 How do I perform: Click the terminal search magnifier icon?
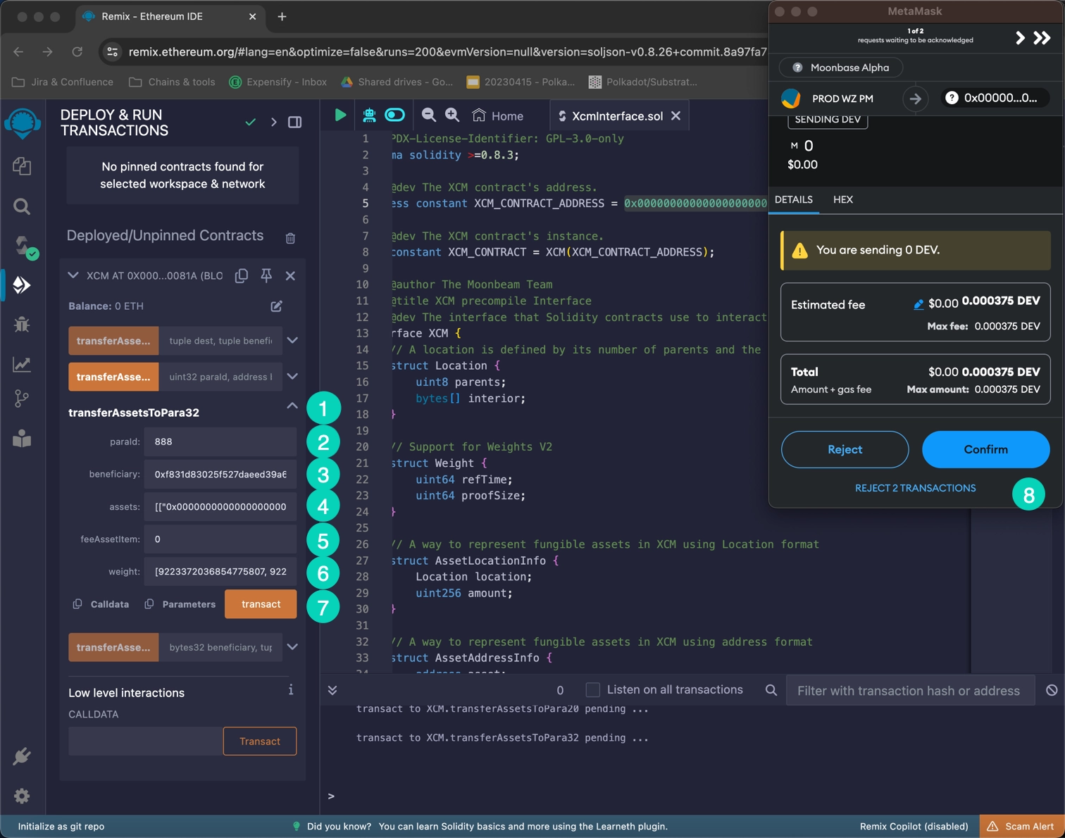771,690
